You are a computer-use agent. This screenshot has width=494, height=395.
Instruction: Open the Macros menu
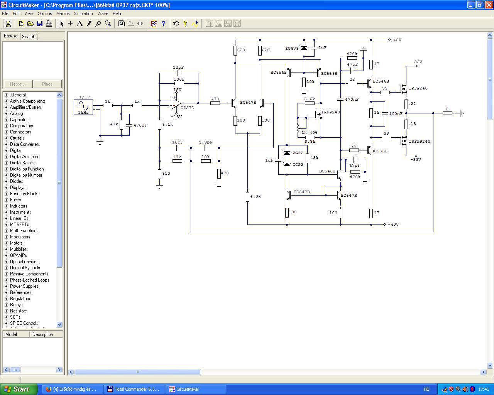pos(63,14)
